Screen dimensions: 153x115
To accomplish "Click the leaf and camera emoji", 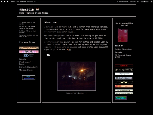I will pos(69,50).
